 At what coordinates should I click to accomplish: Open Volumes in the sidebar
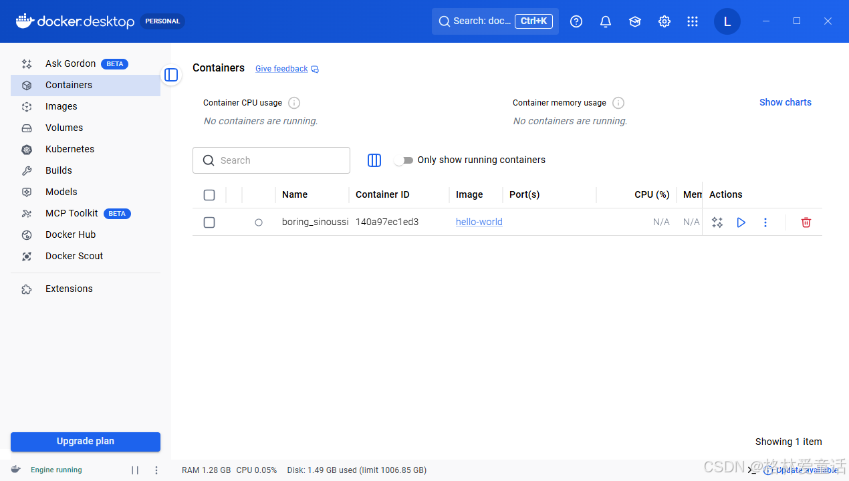pos(86,128)
